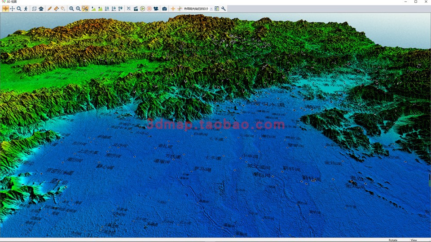Image resolution: width=431 pixels, height=242 pixels.
Task: Maximize the 3D view window
Action: click(416, 2)
